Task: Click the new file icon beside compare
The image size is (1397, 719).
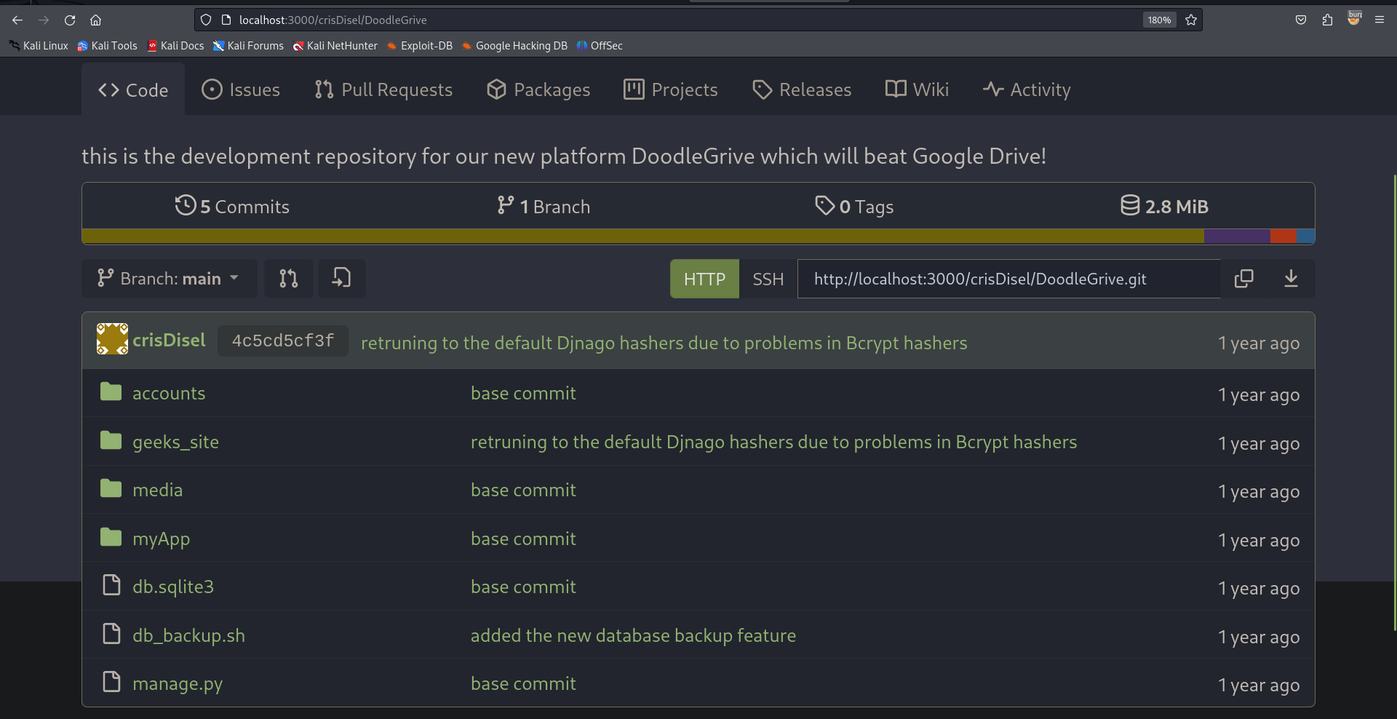Action: (341, 279)
